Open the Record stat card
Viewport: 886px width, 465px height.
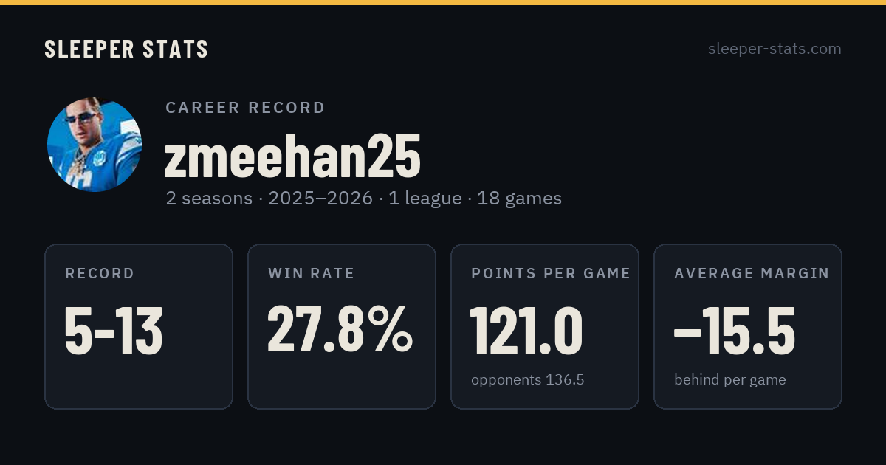(139, 326)
